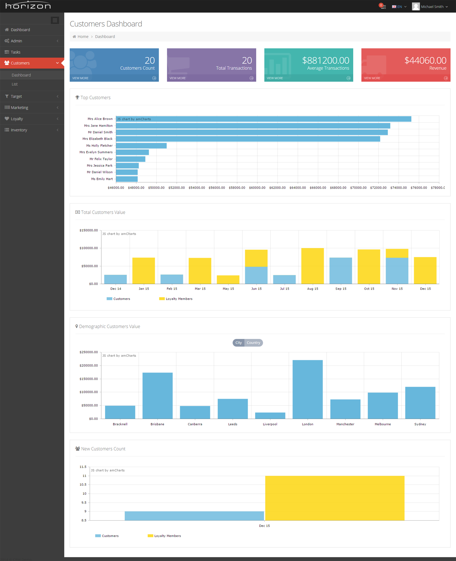Screen dimensions: 456x561
Task: Click the Inventory list icon
Action: [7, 130]
